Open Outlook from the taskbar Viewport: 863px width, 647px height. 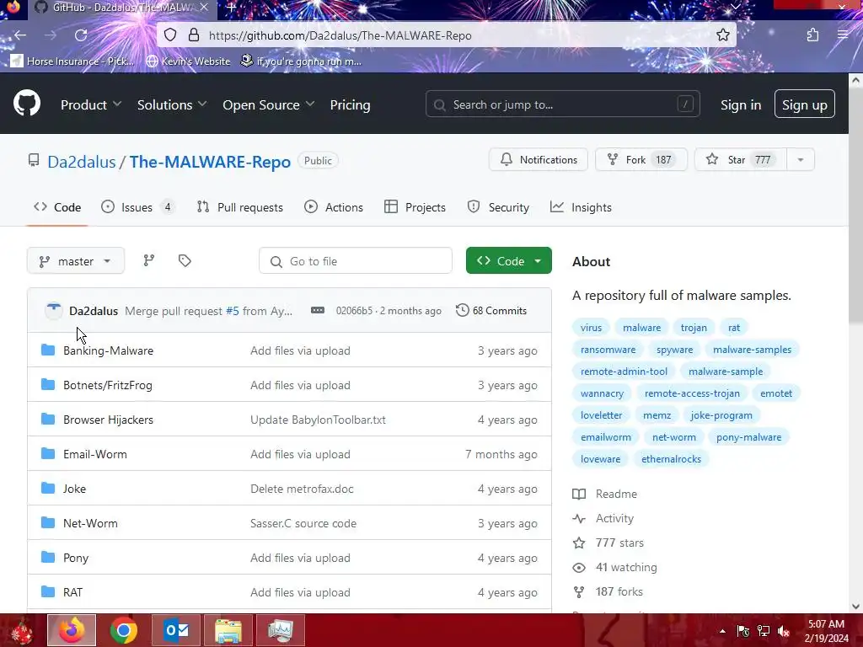(176, 630)
